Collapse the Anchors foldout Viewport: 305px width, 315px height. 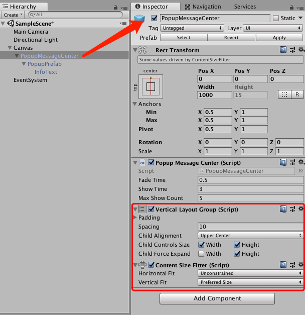134,103
